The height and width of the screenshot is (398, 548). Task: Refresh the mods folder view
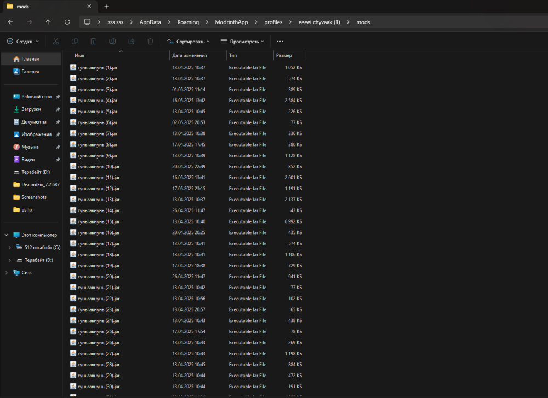(67, 22)
